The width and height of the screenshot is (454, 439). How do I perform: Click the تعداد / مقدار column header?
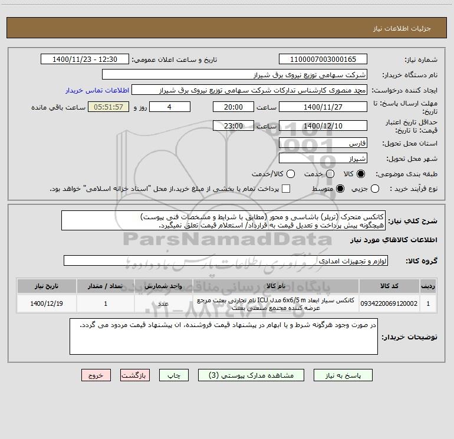coord(106,286)
